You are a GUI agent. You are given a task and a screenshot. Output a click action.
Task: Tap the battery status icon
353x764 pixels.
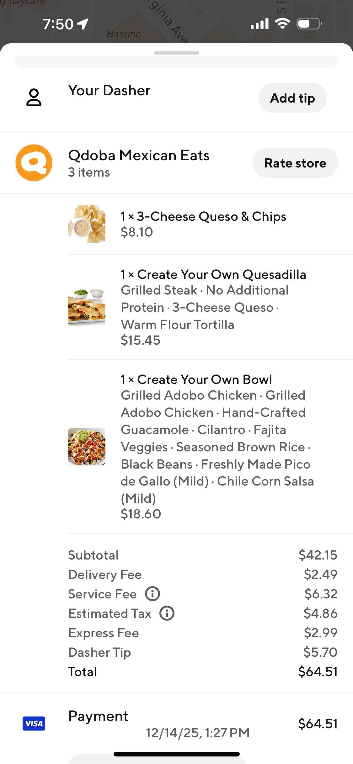309,24
